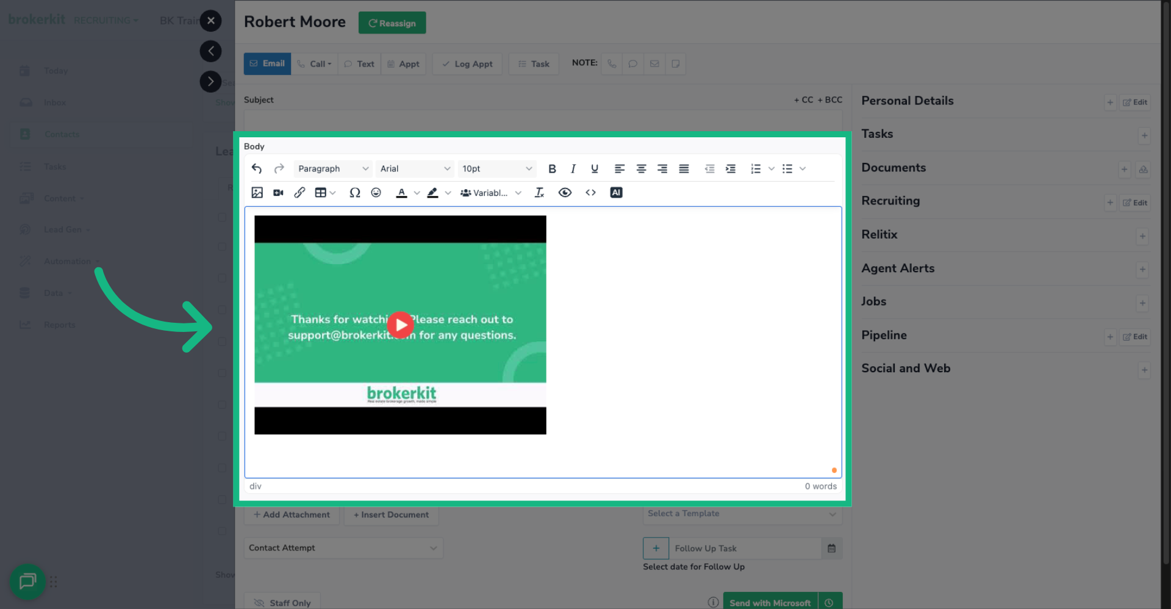Open the Contact Attempt dropdown
The height and width of the screenshot is (609, 1171).
(x=343, y=548)
